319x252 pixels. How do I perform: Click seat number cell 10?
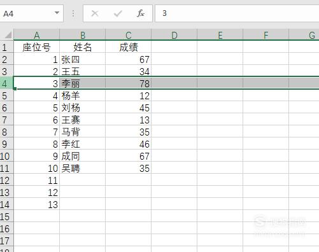(37, 168)
